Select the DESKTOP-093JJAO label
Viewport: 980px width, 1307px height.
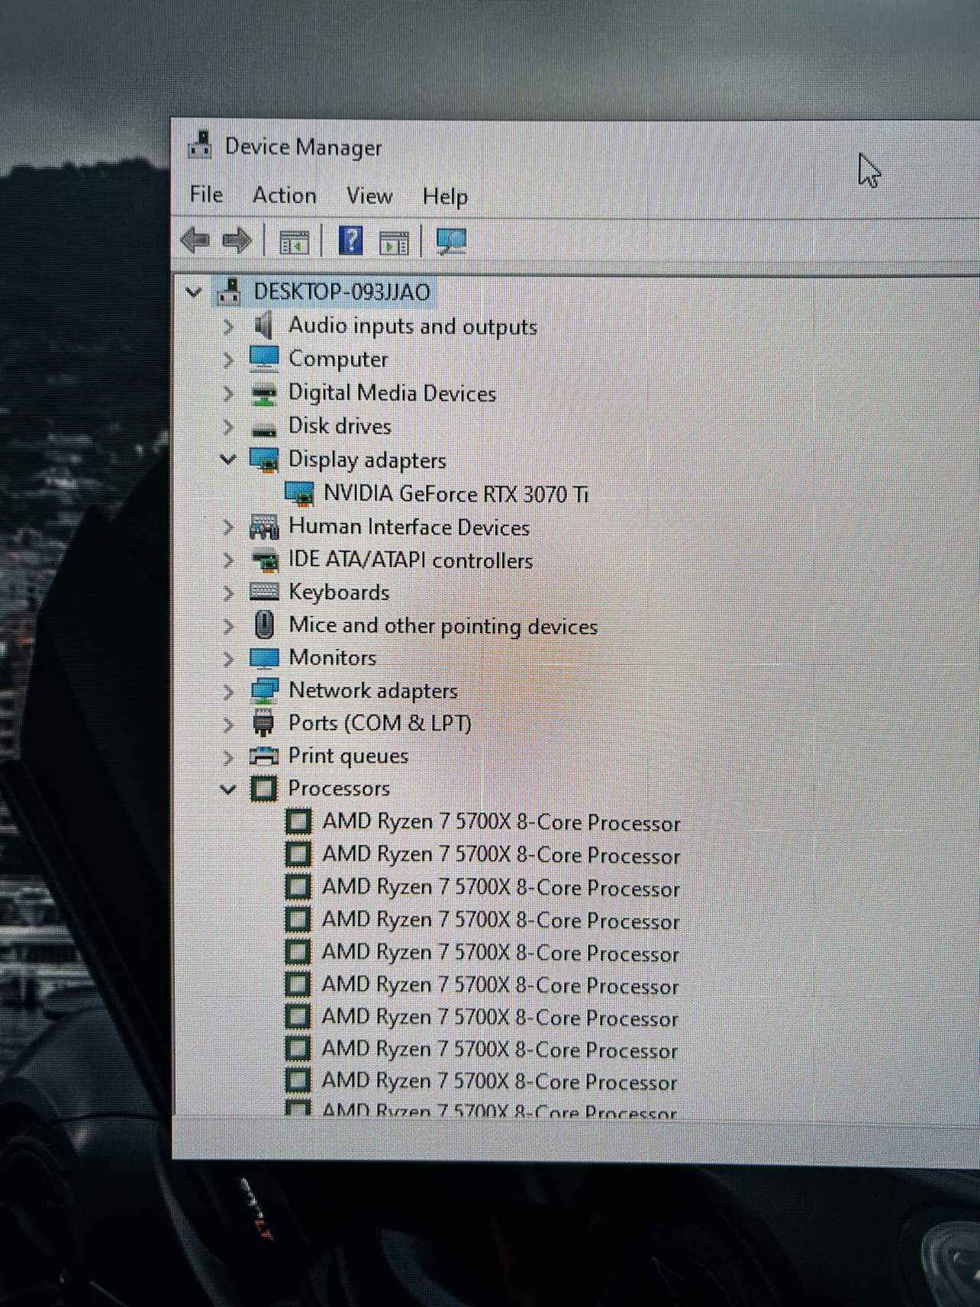tap(342, 292)
